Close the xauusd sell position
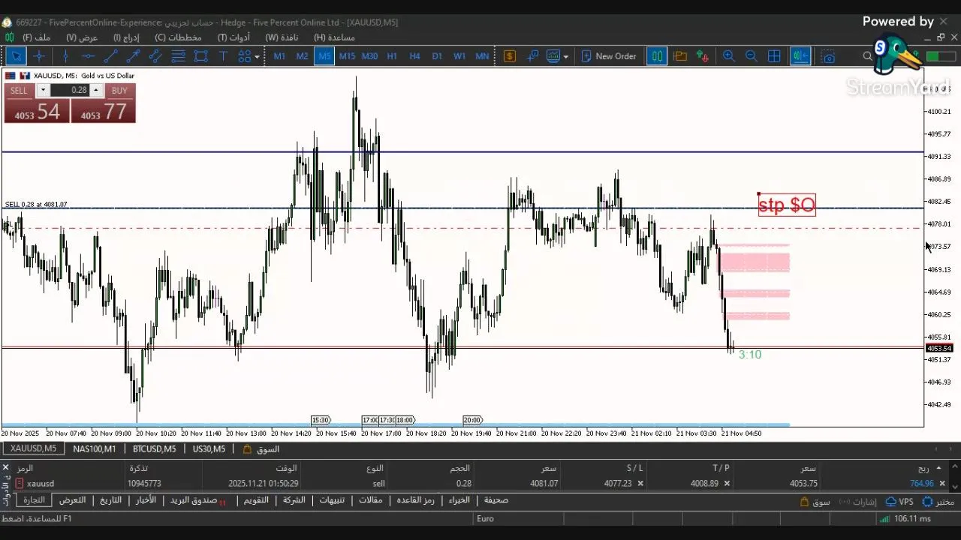This screenshot has width=961, height=540. pyautogui.click(x=942, y=484)
